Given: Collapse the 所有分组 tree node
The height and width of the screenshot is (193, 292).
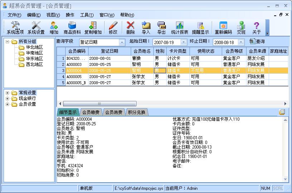Looking at the screenshot, I should pos(7,42).
